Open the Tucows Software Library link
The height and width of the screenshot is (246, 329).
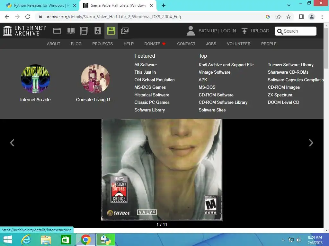click(290, 65)
